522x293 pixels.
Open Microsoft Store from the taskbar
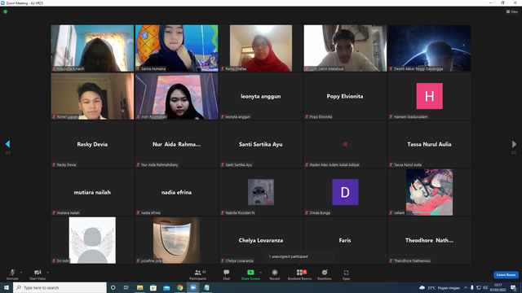click(153, 287)
